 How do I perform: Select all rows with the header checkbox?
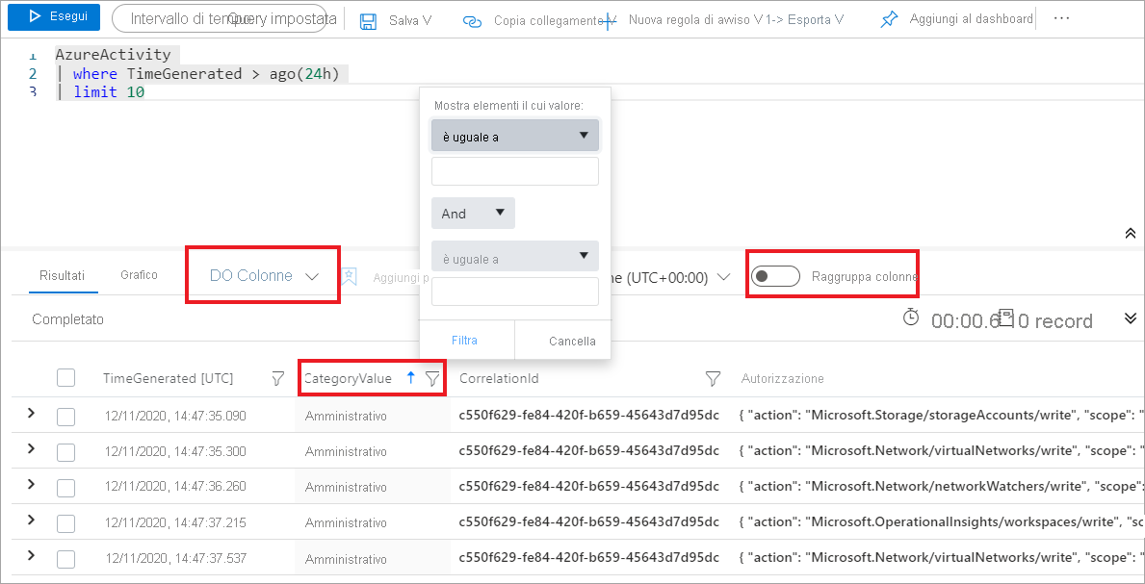[x=65, y=377]
